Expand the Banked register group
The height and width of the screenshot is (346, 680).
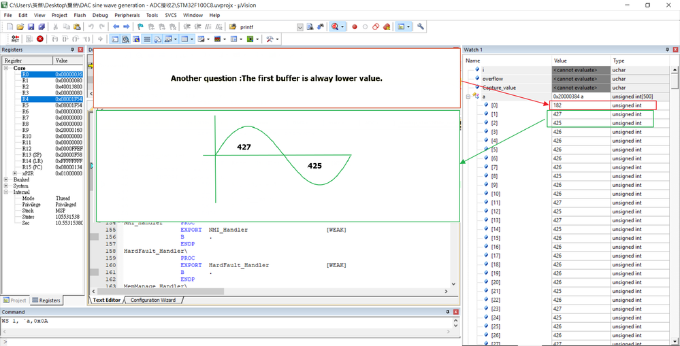[x=7, y=179]
